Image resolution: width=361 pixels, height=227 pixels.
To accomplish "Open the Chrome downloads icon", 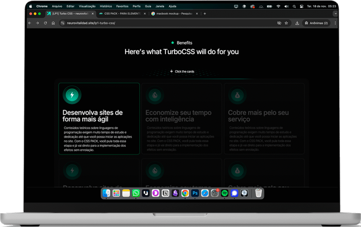I will (297, 23).
